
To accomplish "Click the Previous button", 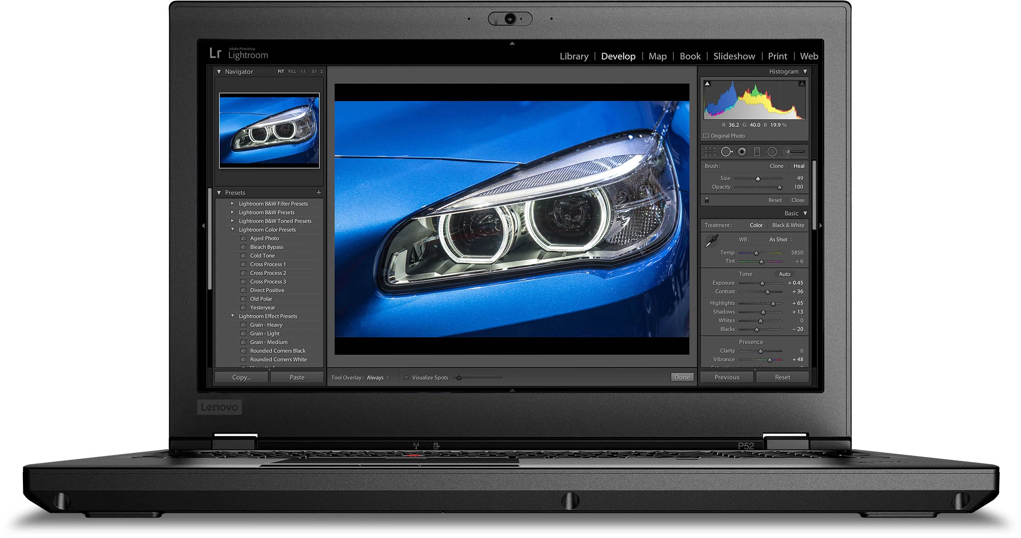I will click(727, 377).
